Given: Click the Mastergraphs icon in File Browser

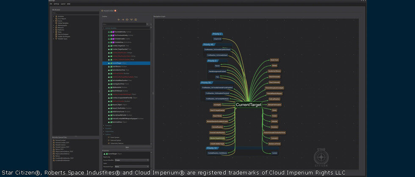Looking at the screenshot, I should (x=56, y=25).
